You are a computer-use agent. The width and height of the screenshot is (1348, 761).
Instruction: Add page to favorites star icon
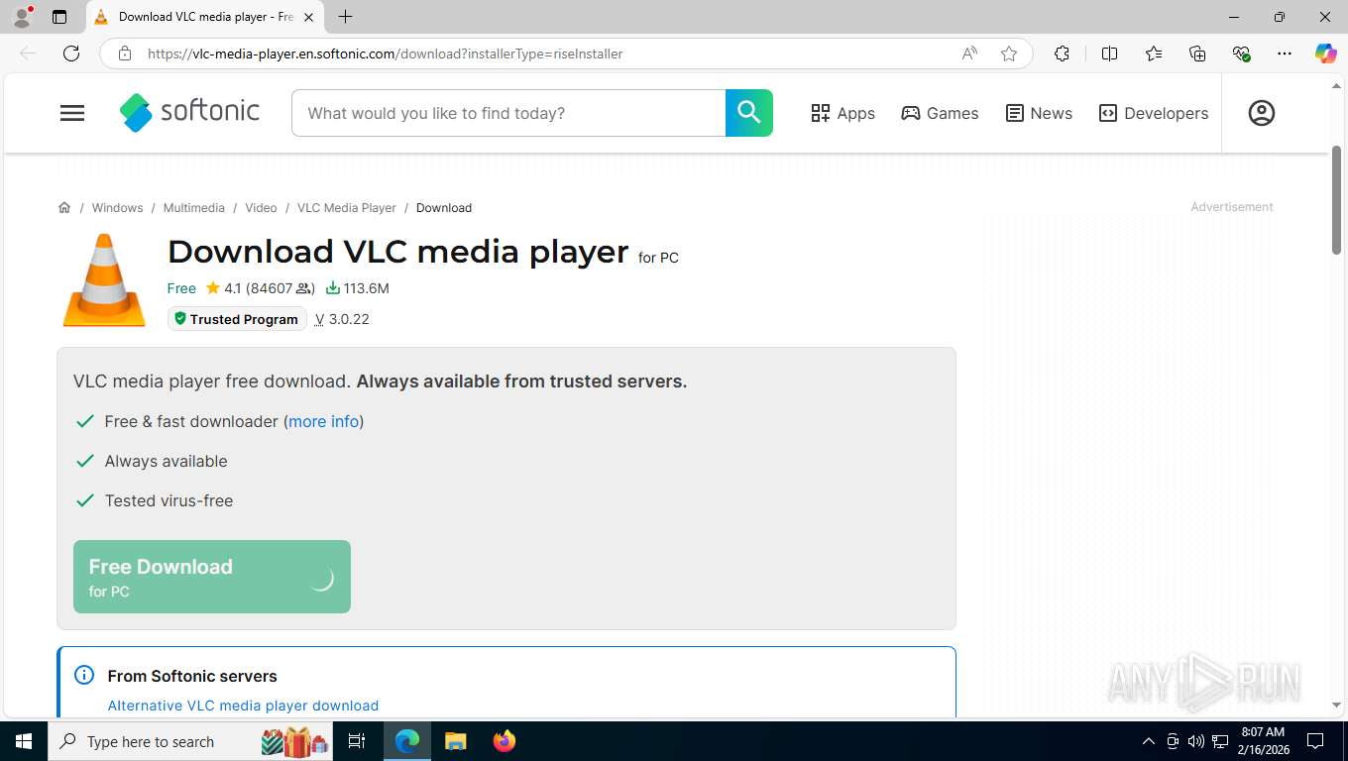(x=1009, y=54)
